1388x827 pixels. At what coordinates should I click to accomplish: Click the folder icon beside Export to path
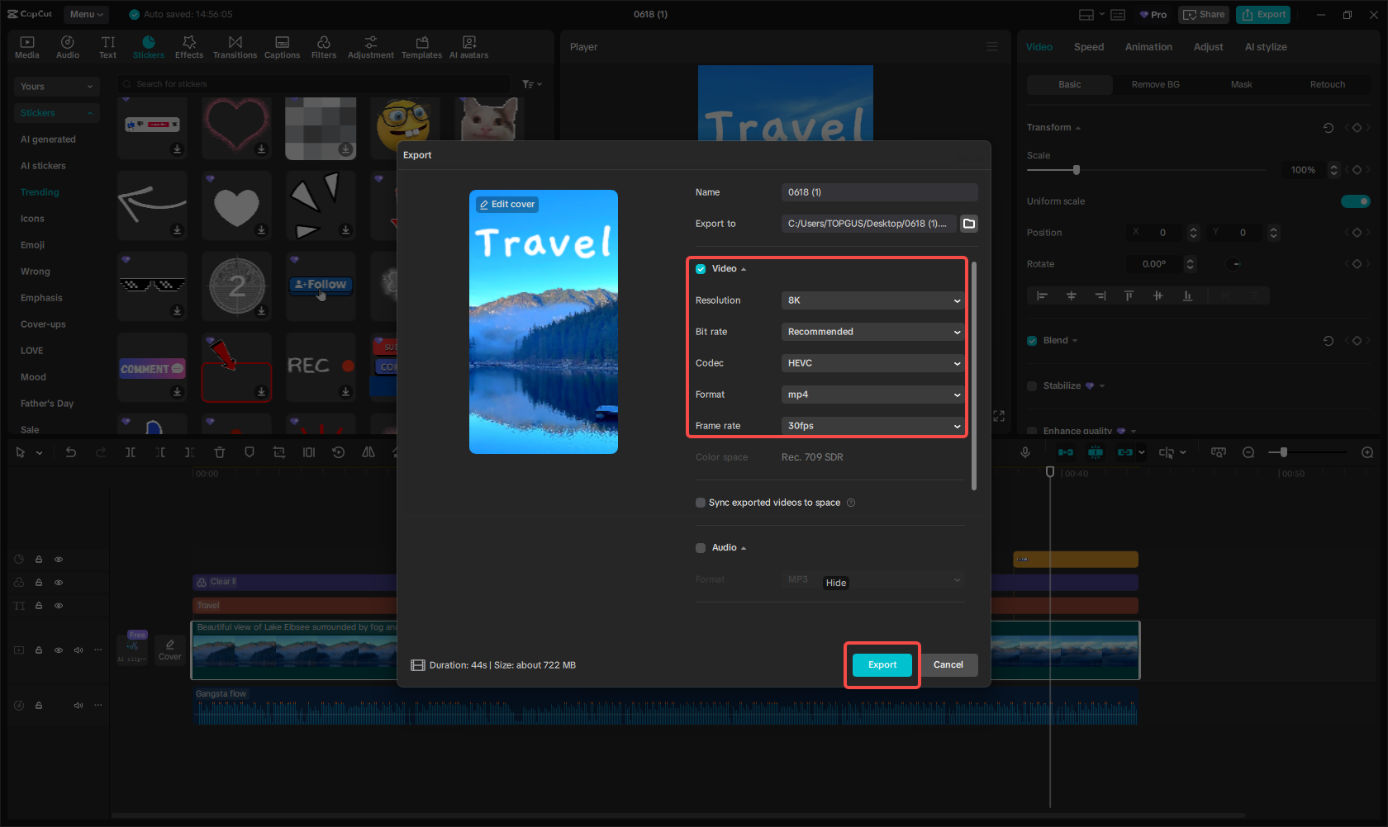click(969, 224)
